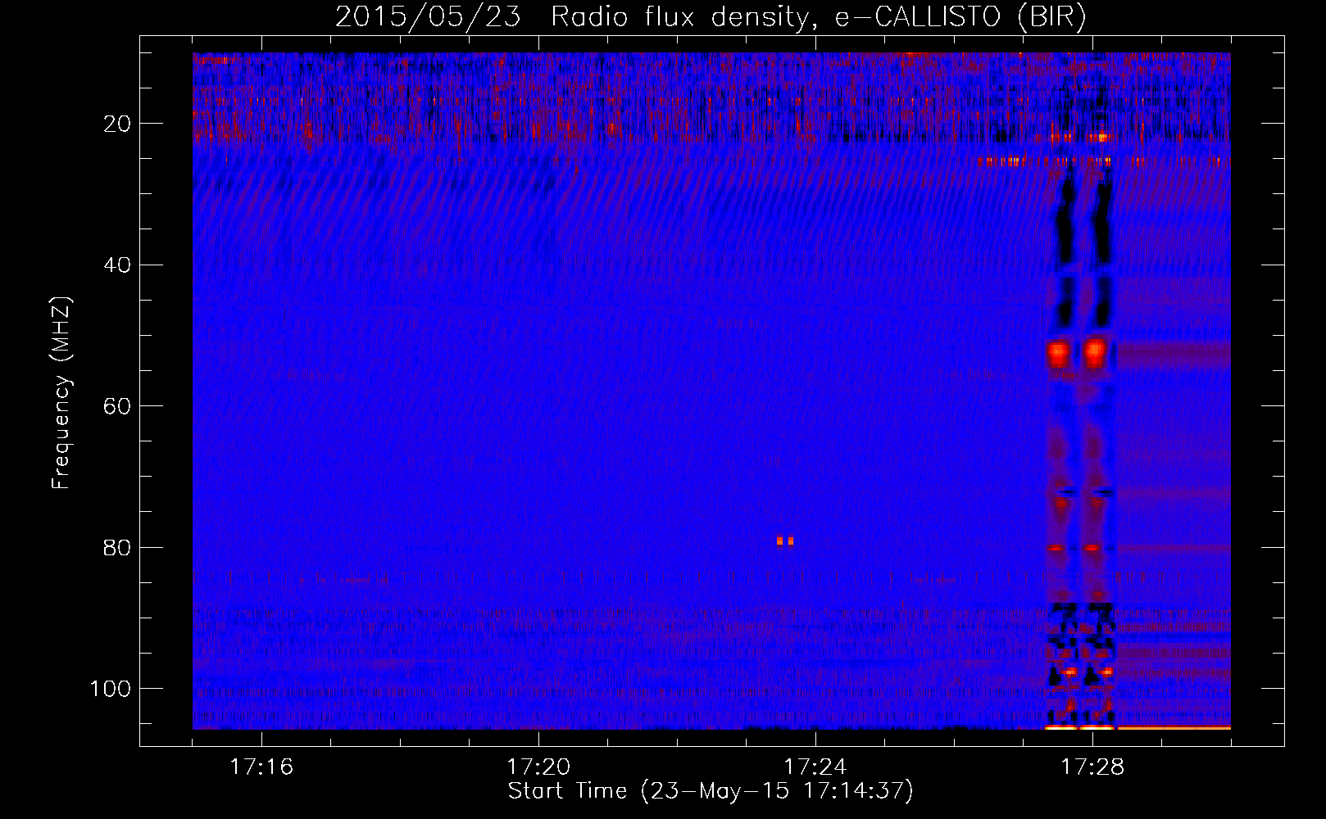The width and height of the screenshot is (1326, 819).
Task: Select the 17:20 time tick label
Action: click(x=538, y=767)
